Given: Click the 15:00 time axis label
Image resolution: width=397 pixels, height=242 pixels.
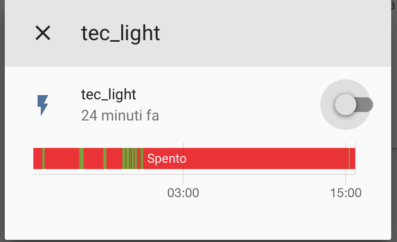Looking at the screenshot, I should [346, 193].
